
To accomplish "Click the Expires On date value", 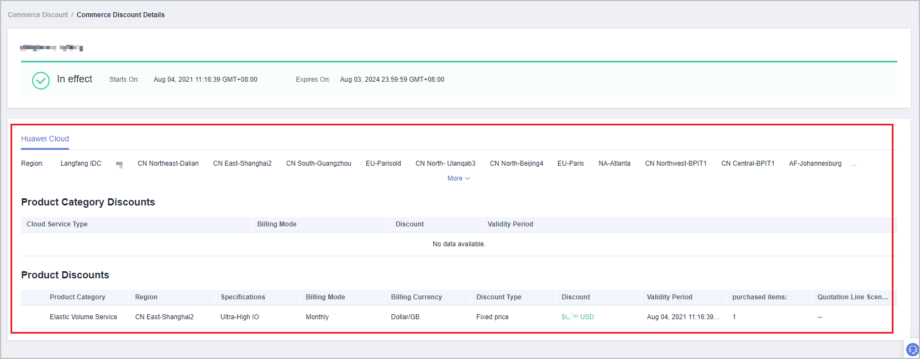I will (392, 80).
